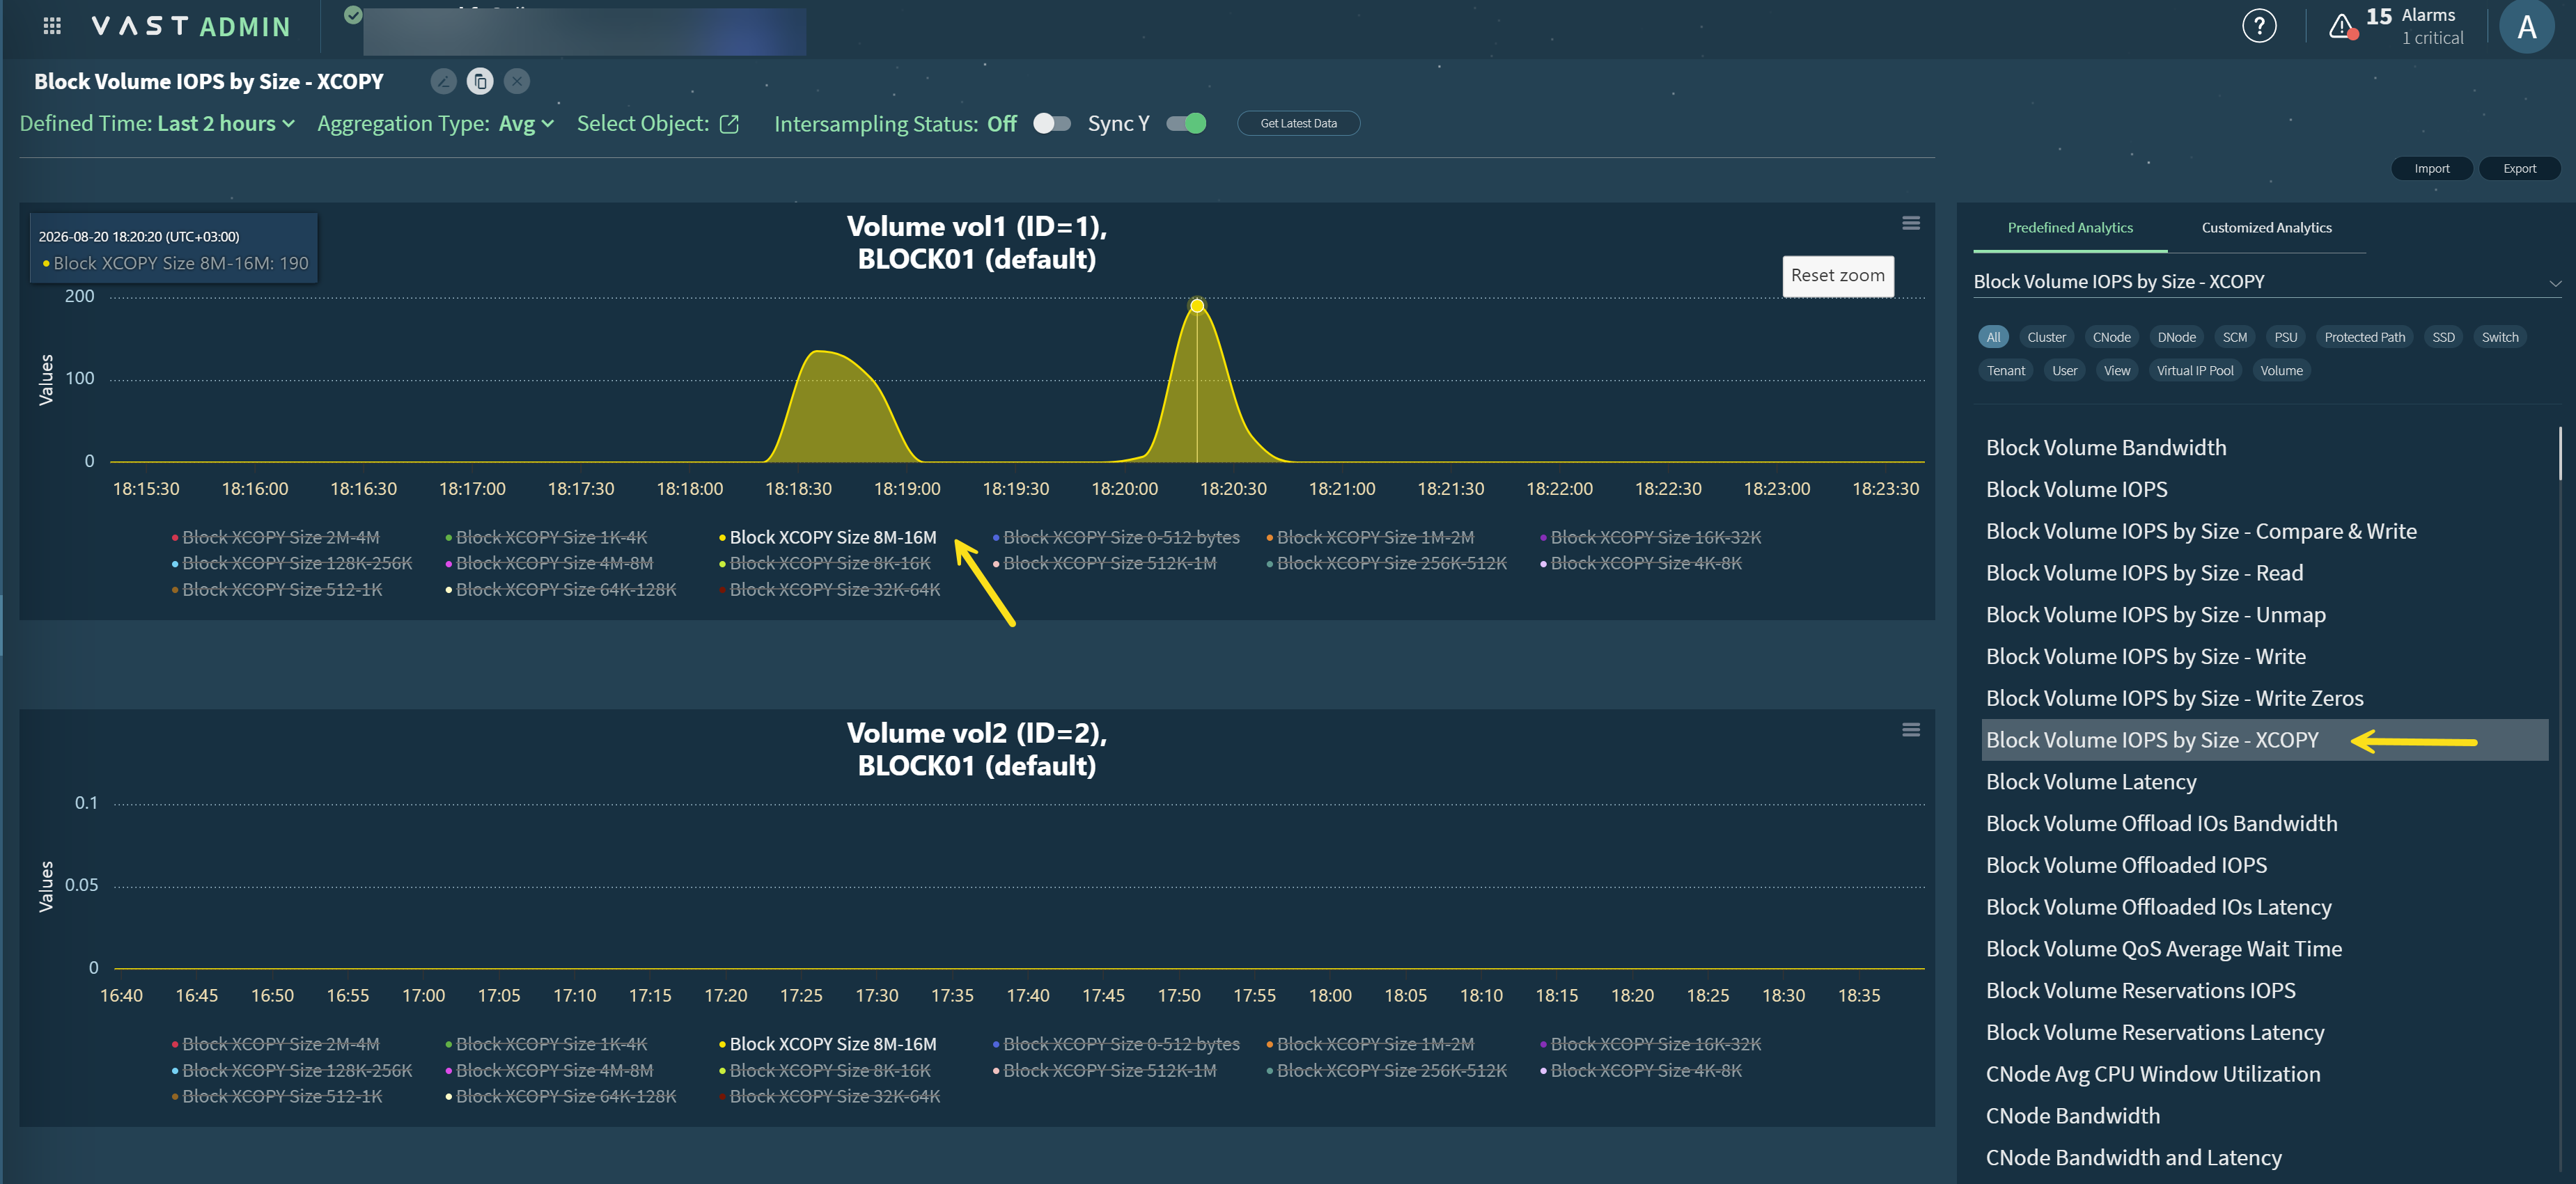
Task: Toggle 'Block XCOPY Size 64K-128K' in vol2 legend
Action: 560,1096
